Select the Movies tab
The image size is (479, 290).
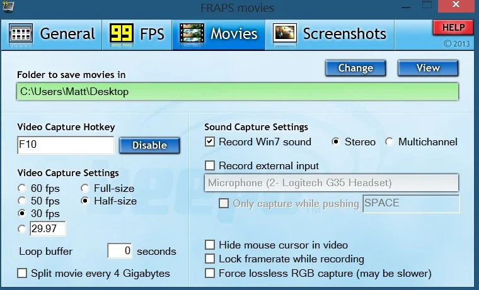(x=219, y=34)
